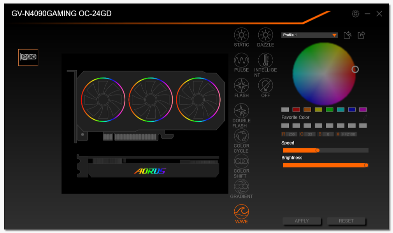The height and width of the screenshot is (233, 393).
Task: Pick the red preset color swatch
Action: (296, 110)
